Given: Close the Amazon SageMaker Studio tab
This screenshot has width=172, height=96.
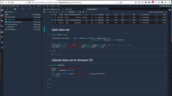Looking at the screenshot, I should 63,9.
